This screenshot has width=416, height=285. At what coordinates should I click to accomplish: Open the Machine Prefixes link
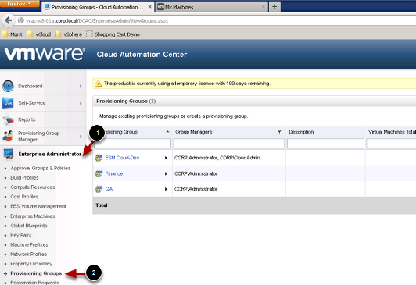(29, 244)
